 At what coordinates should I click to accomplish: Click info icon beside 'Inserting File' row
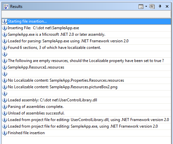5,28
